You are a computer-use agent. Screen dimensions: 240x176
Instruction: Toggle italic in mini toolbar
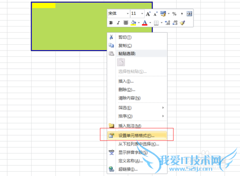click(118, 23)
